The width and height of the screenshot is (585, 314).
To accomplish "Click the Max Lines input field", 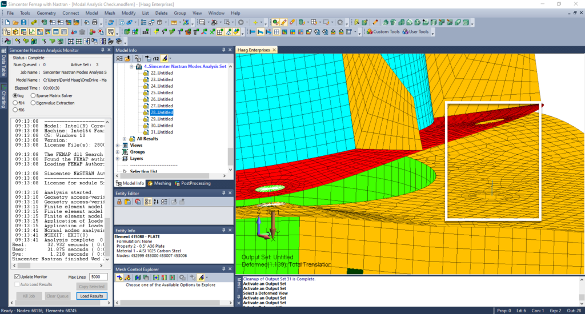I will [97, 277].
